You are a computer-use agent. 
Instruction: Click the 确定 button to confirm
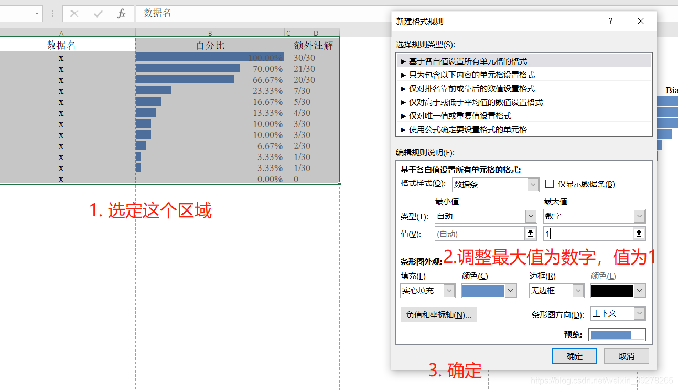tap(574, 355)
